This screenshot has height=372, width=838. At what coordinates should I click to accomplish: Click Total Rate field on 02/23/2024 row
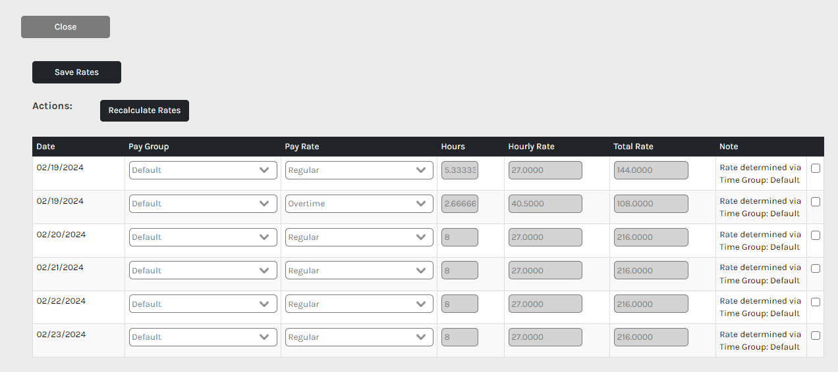coord(651,337)
